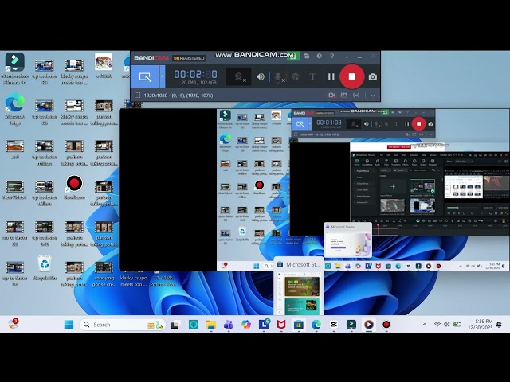
Task: Show hidden system tray icons
Action: (x=425, y=325)
